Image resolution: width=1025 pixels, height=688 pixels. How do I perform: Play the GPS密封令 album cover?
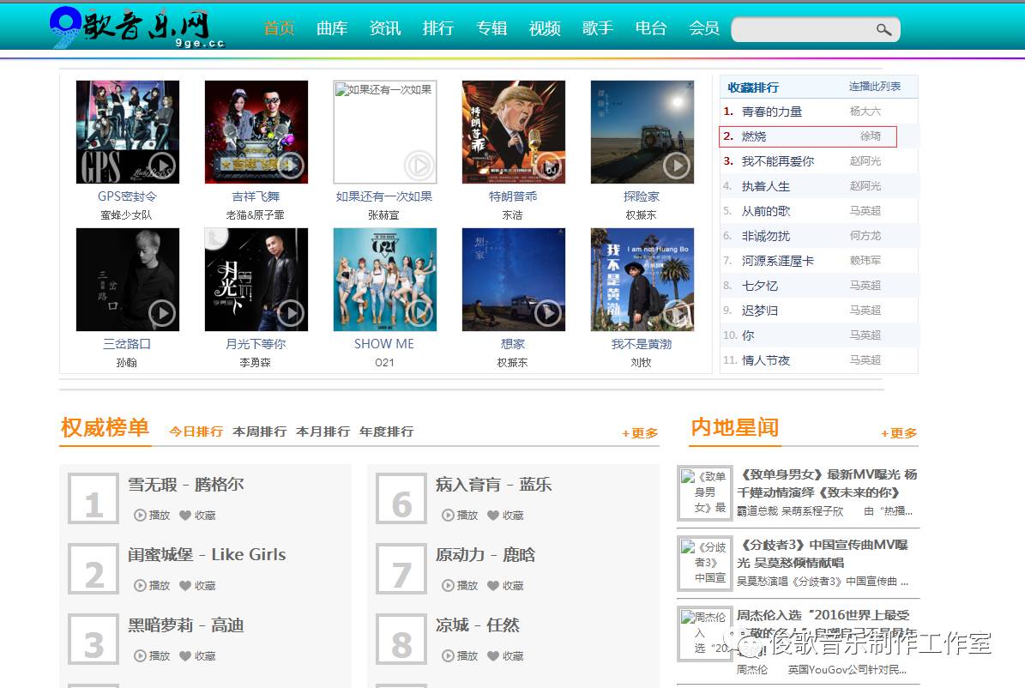tap(128, 132)
